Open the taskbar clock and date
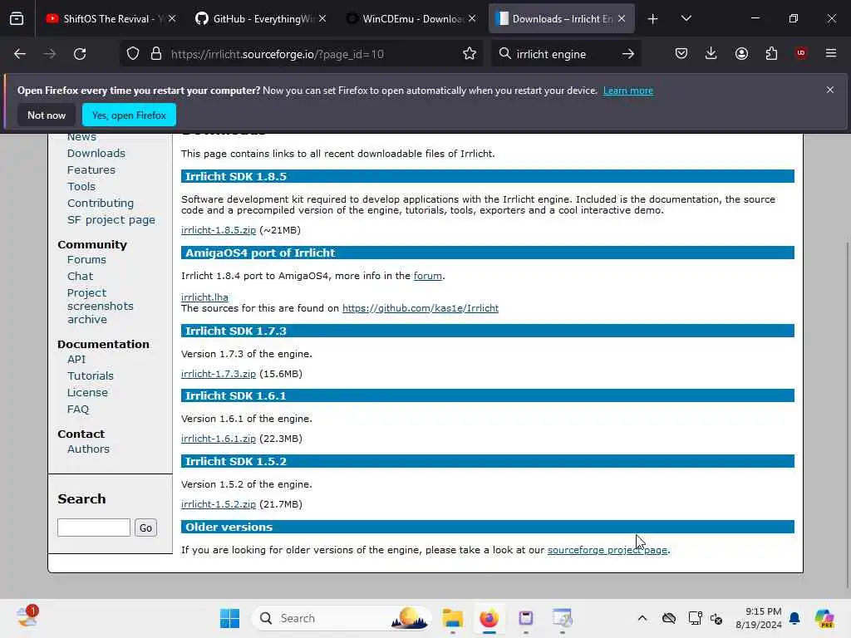 coord(758,618)
